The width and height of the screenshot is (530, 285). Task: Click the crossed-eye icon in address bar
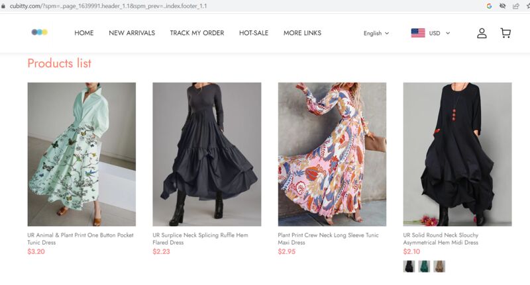pyautogui.click(x=502, y=6)
